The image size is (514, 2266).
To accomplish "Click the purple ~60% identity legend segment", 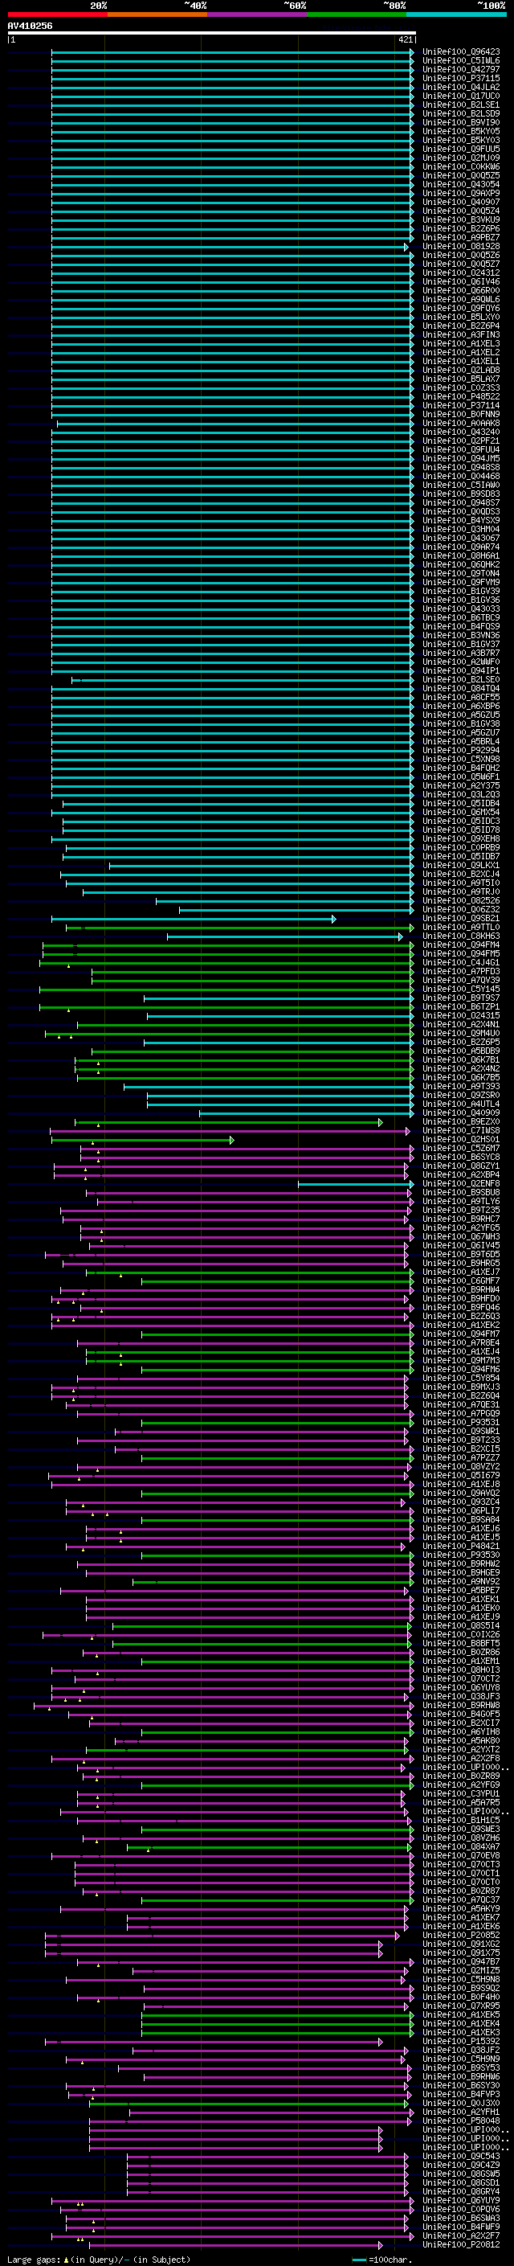I will coord(258,14).
